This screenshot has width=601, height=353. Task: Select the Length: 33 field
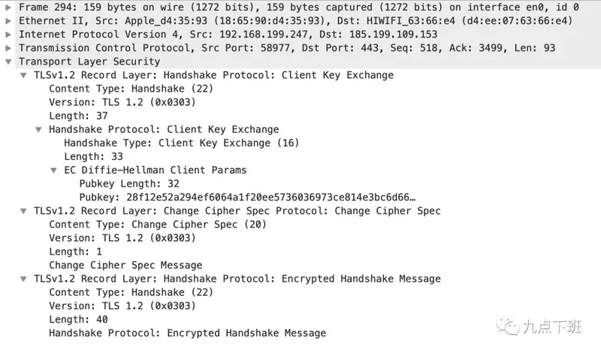(x=93, y=156)
